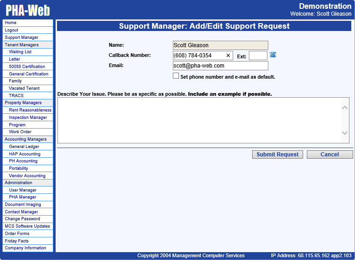Open Contact Manager
This screenshot has width=355, height=260.
[28, 211]
